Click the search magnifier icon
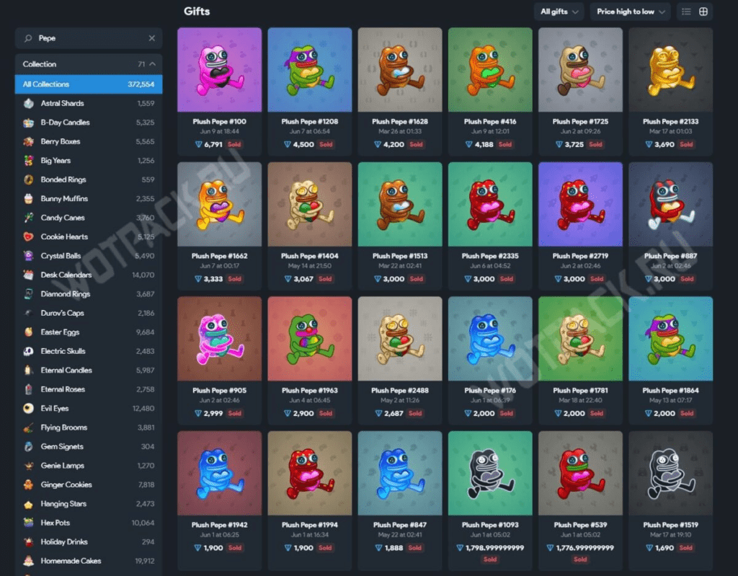 [x=28, y=38]
